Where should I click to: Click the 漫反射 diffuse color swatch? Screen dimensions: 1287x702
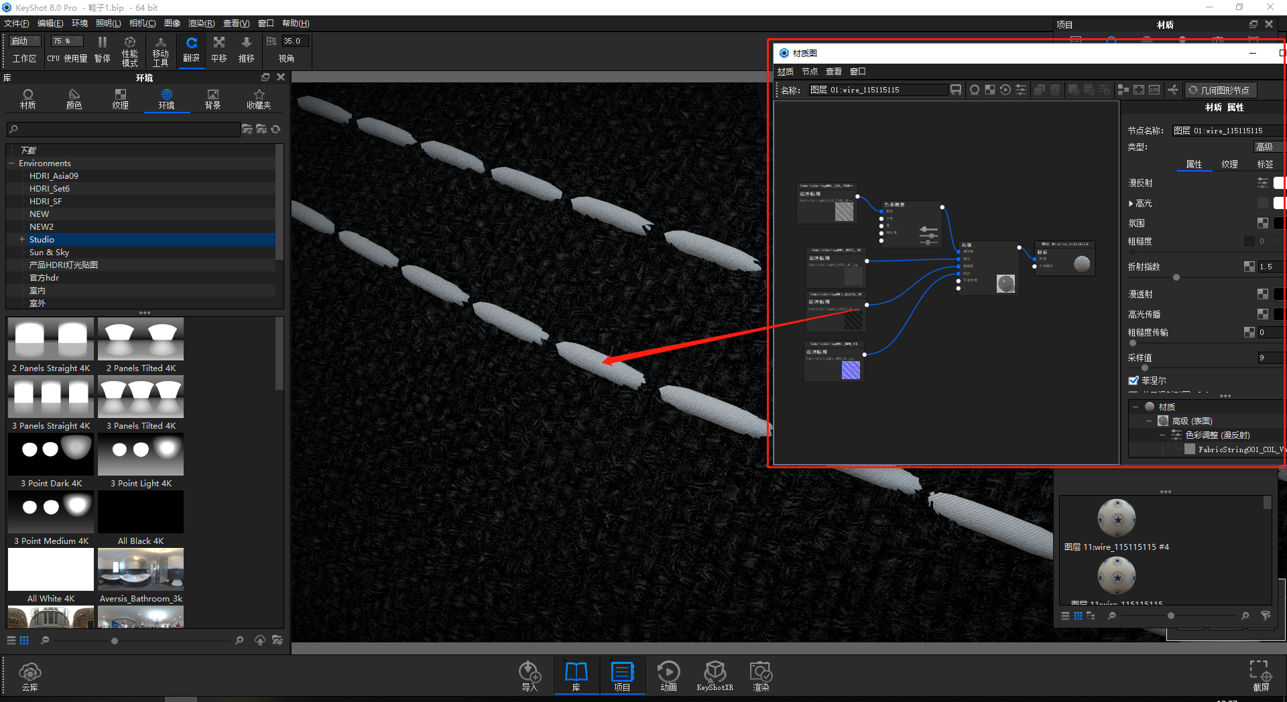1278,182
